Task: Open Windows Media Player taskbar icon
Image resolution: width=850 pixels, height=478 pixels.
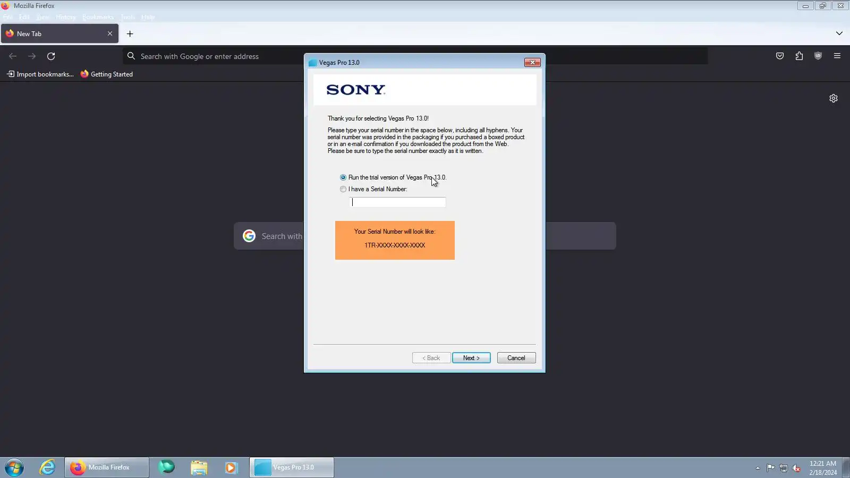Action: (231, 467)
